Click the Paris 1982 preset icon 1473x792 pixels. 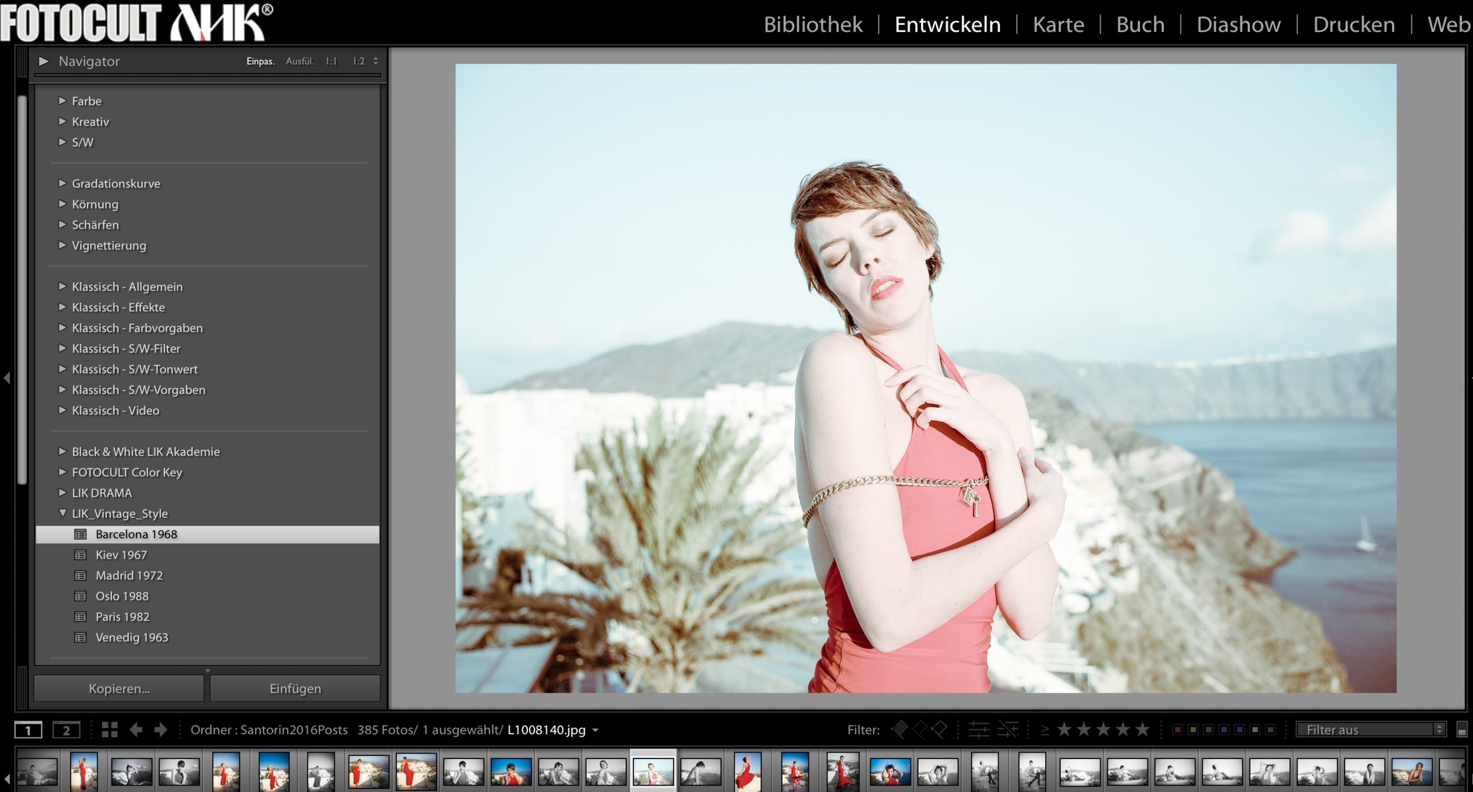81,617
